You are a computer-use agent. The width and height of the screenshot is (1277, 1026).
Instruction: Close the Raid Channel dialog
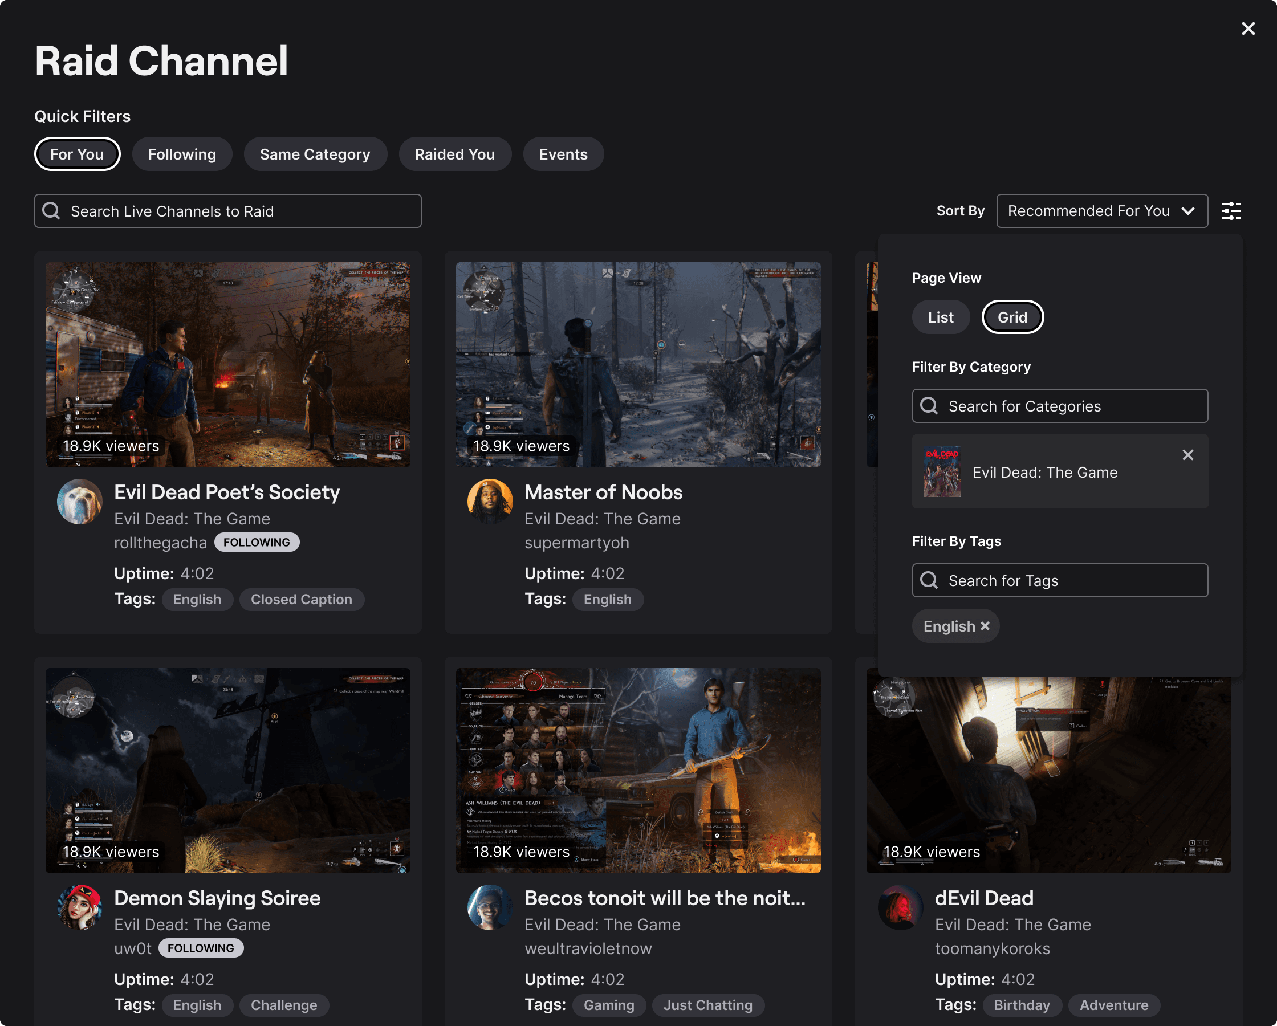pos(1248,28)
